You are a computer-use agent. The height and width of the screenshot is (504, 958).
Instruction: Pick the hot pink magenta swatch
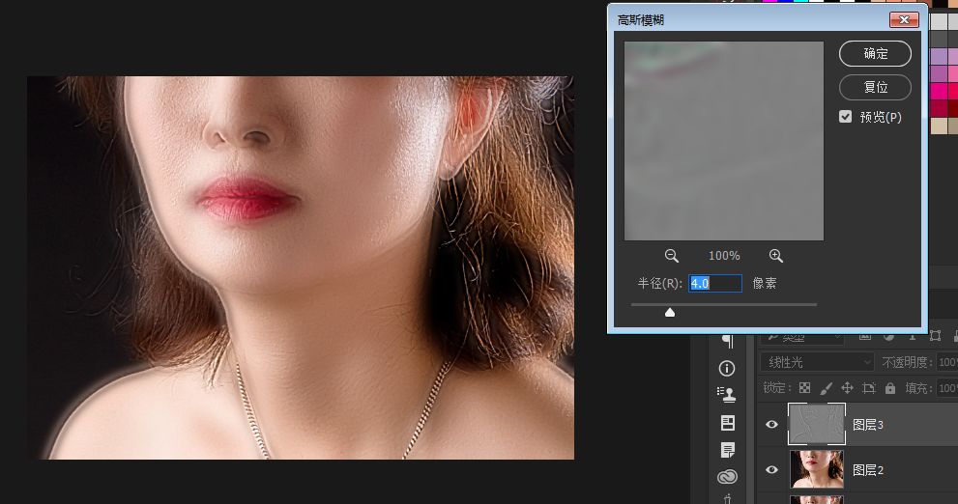939,92
